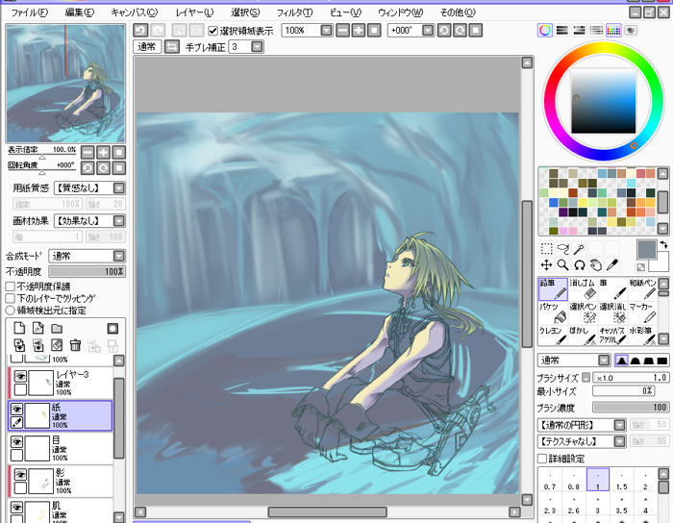Select the rectangular selection tool

[x=546, y=248]
